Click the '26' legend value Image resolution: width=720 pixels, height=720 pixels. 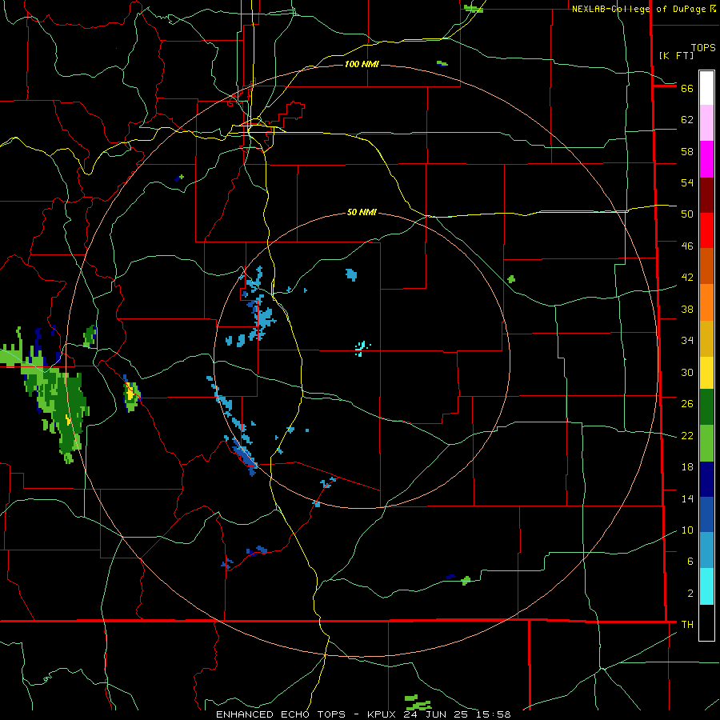(687, 404)
